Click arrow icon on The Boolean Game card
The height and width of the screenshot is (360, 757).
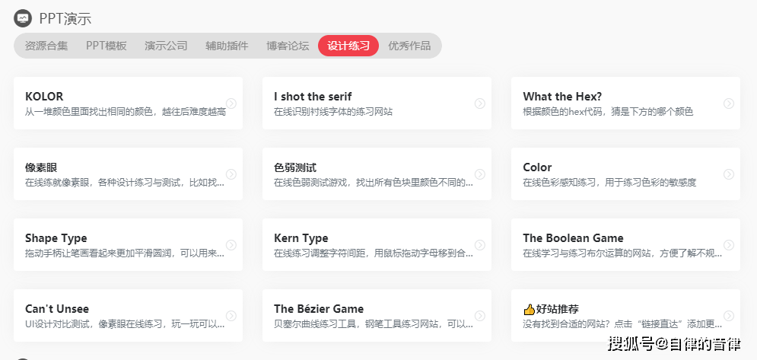pyautogui.click(x=729, y=245)
